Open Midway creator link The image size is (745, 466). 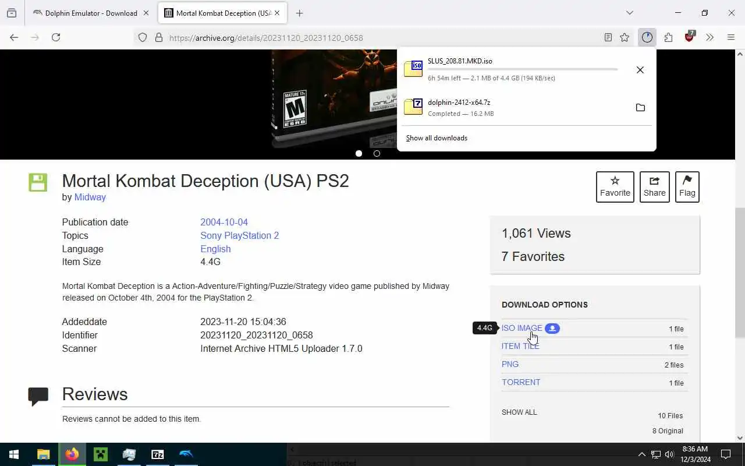[x=90, y=197]
